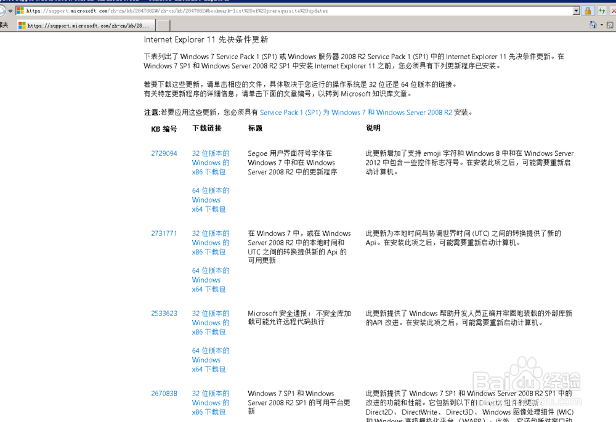
Task: Click the '注意:' note label
Action: click(x=152, y=112)
